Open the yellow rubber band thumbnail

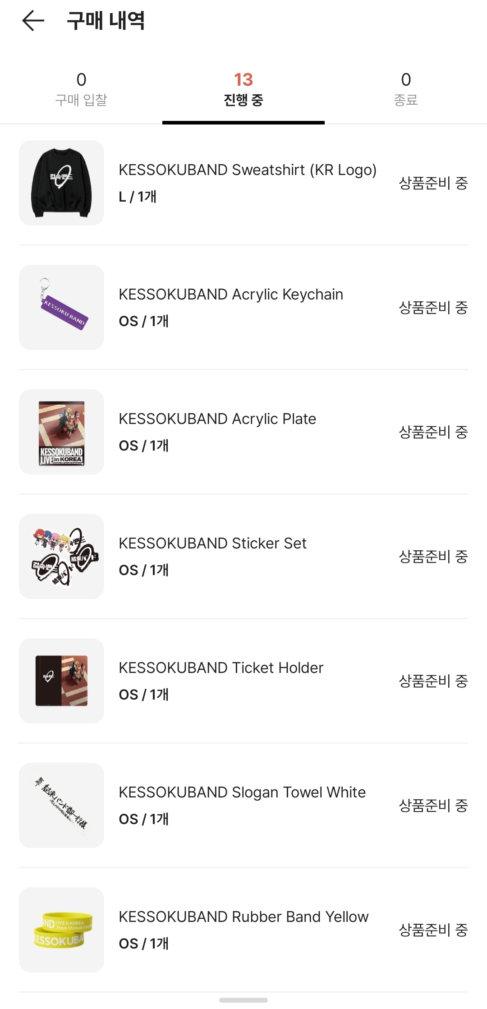coord(61,930)
